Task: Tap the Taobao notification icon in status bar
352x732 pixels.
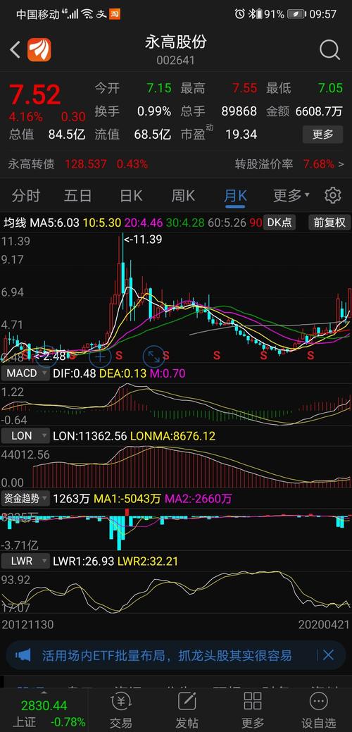Action: (115, 14)
